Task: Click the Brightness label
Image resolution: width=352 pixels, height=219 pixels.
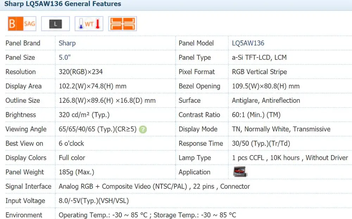Action: (x=21, y=115)
